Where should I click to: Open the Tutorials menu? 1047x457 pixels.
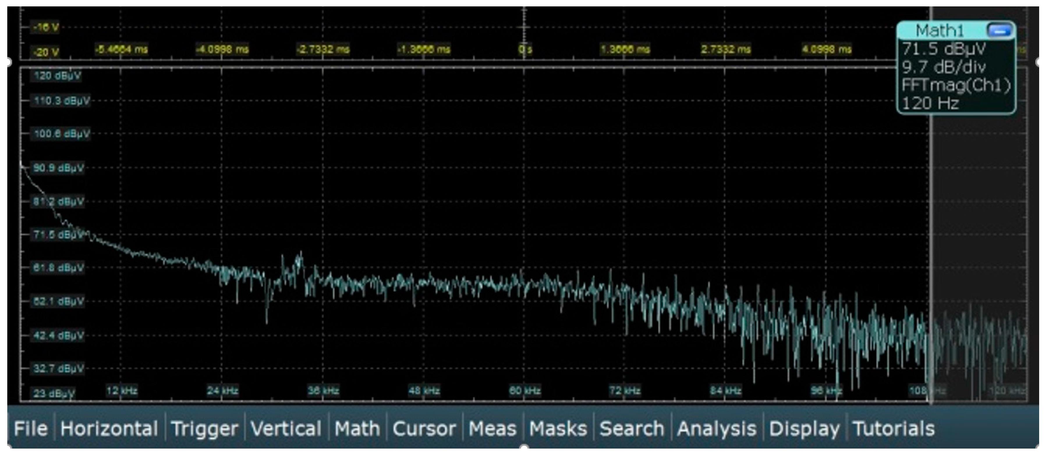893,428
